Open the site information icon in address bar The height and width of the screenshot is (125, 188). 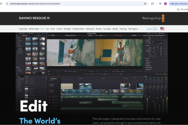tap(7, 4)
